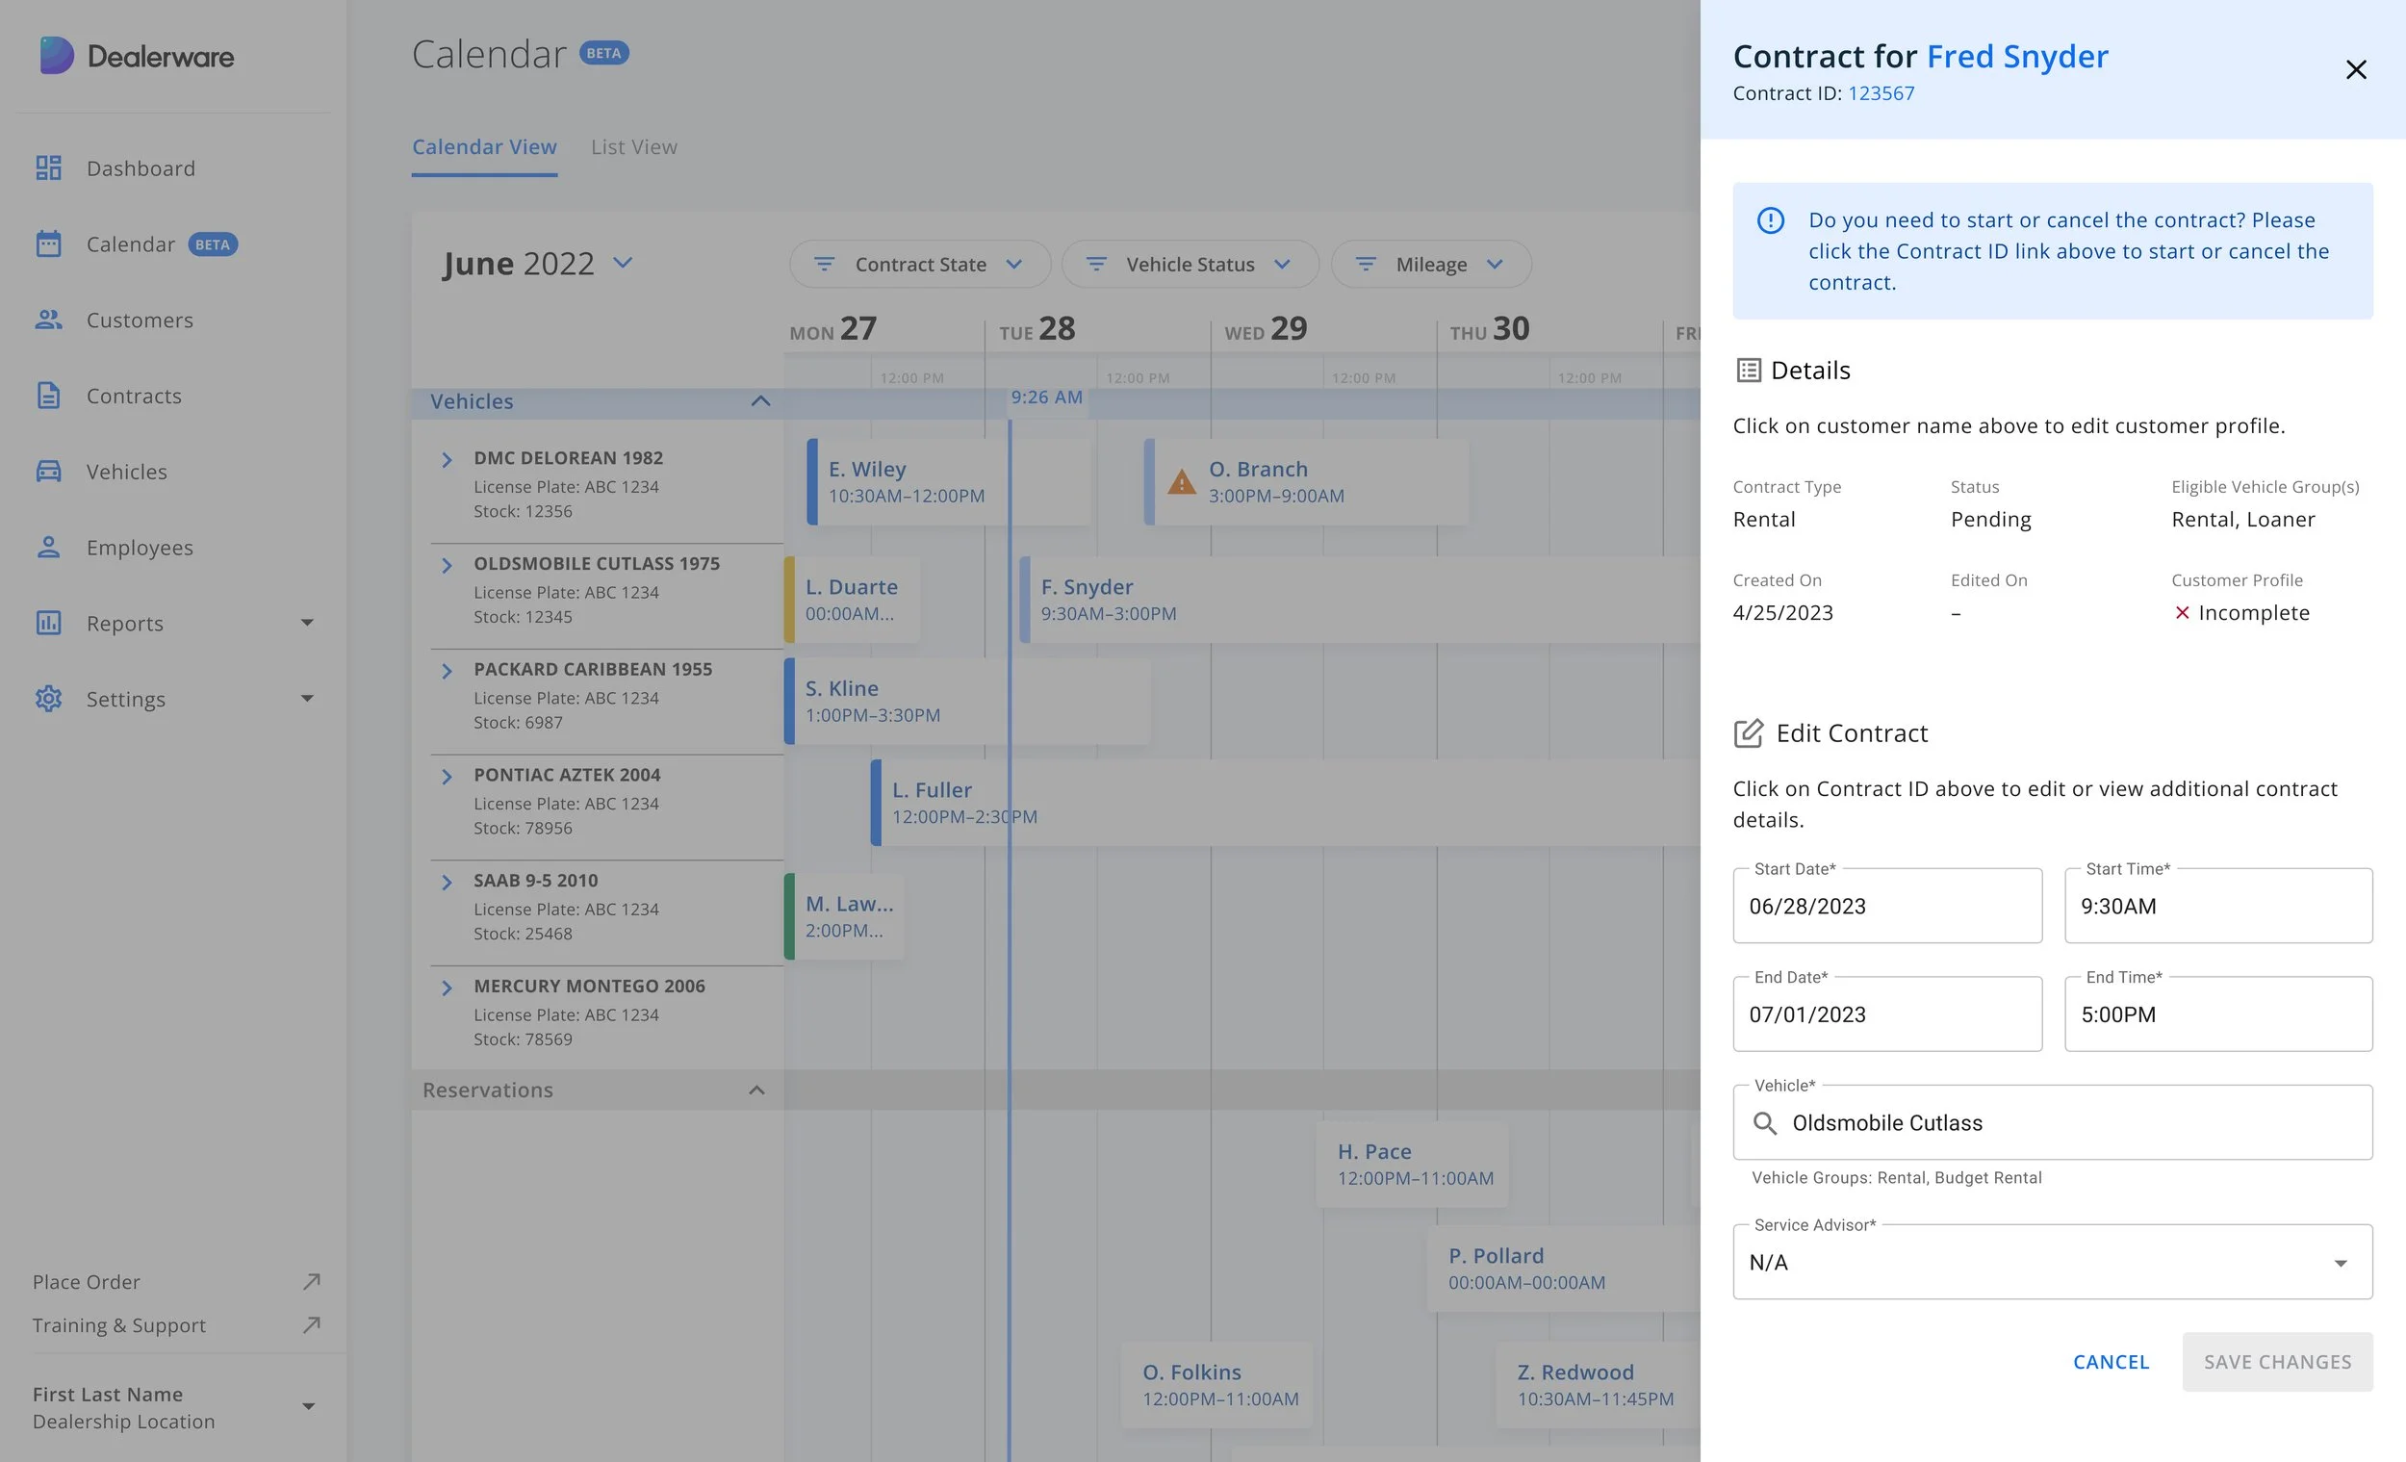Viewport: 2406px width, 1462px height.
Task: Click the Settings gear icon
Action: click(49, 699)
